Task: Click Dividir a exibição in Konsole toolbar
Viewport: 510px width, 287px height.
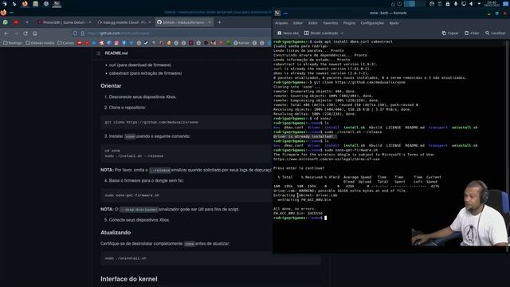Action: point(321,33)
